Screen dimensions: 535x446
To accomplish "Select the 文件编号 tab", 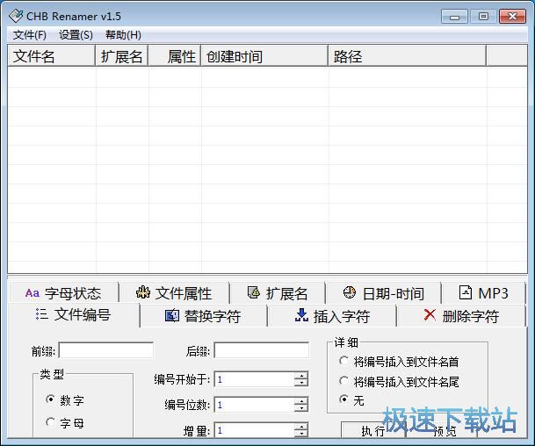I will pyautogui.click(x=74, y=314).
